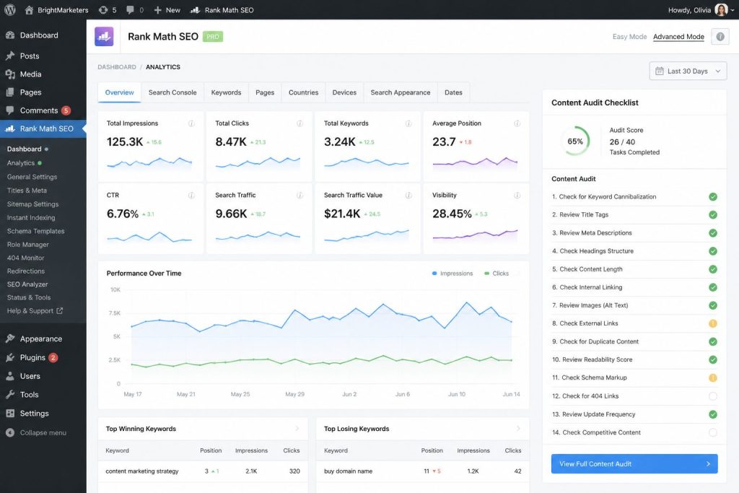Viewport: 739px width, 493px height.
Task: Open the New content menu
Action: pyautogui.click(x=167, y=10)
